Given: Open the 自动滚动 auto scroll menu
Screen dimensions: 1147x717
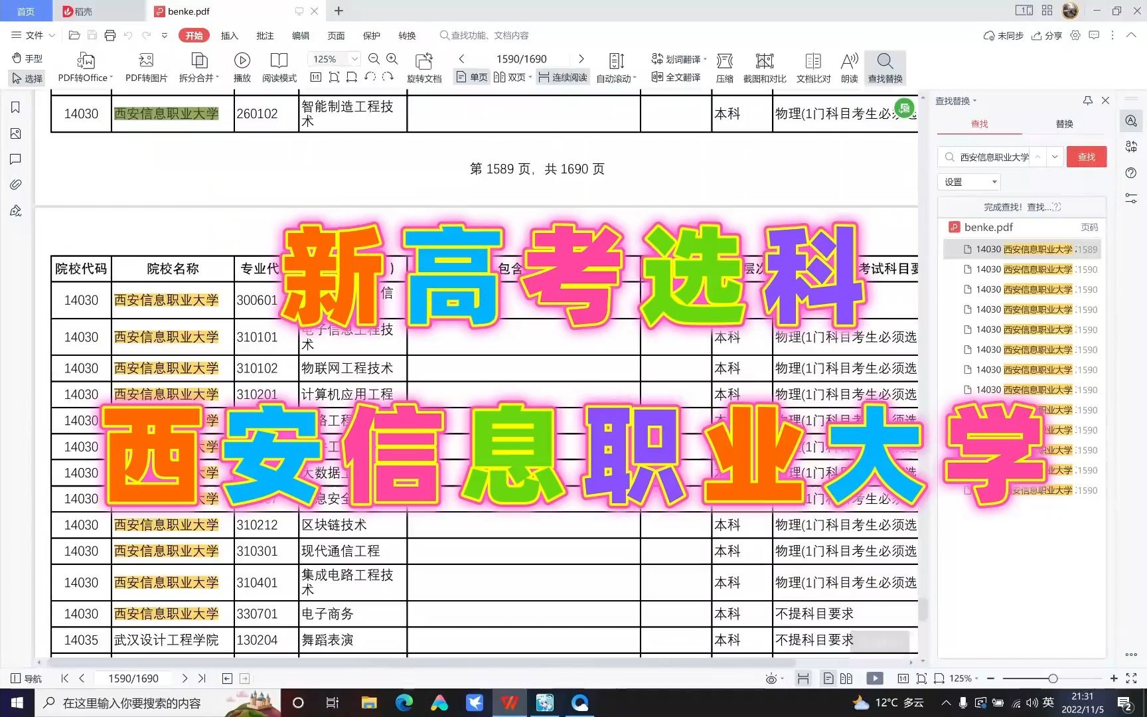Looking at the screenshot, I should click(617, 68).
